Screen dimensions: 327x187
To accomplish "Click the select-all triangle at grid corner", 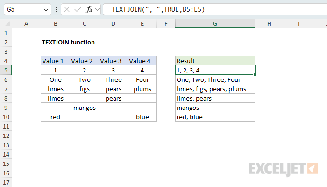I will tap(7, 23).
